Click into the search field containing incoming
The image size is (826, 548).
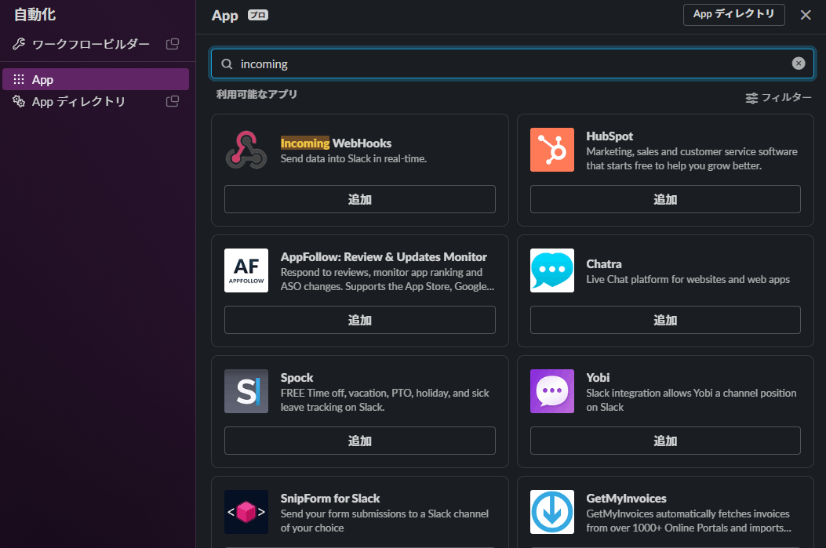[x=512, y=64]
